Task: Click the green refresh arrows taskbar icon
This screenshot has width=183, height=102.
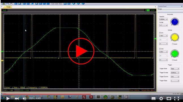Action: click(x=106, y=97)
